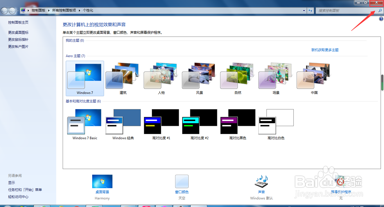Select the 自然 theme

238,78
